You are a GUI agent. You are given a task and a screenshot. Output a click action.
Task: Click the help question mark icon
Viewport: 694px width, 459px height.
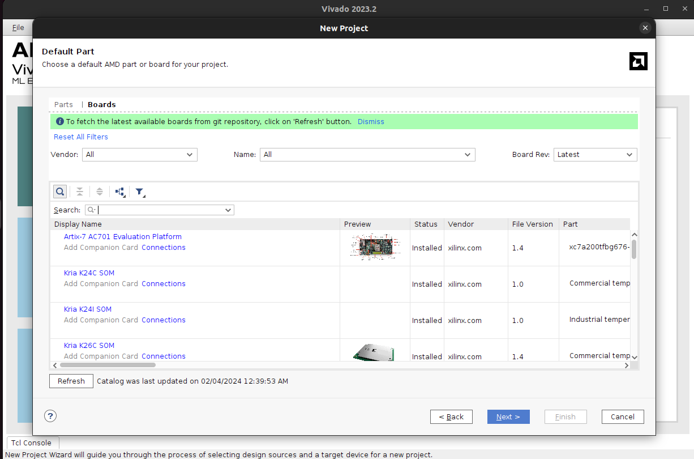[50, 416]
